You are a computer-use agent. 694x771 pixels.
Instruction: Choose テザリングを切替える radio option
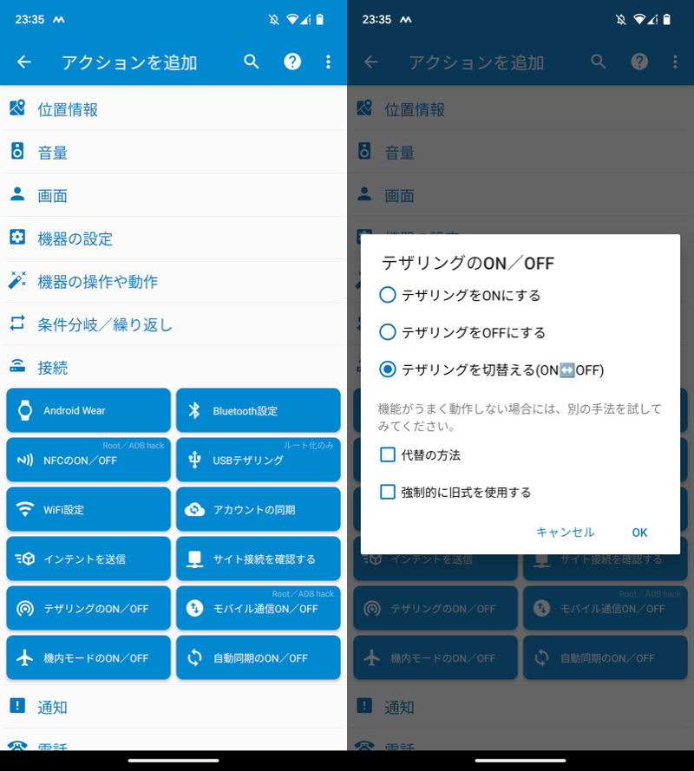[x=388, y=369]
